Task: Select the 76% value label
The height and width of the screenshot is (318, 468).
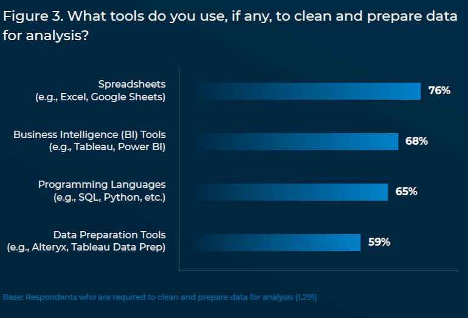Action: pos(439,91)
